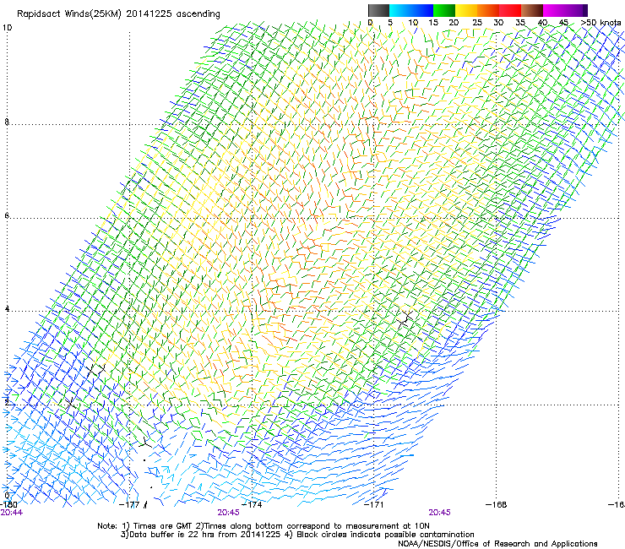The width and height of the screenshot is (625, 549).
Task: Click the note line '3)Data buffer is 22 hrs'
Action: [x=297, y=535]
